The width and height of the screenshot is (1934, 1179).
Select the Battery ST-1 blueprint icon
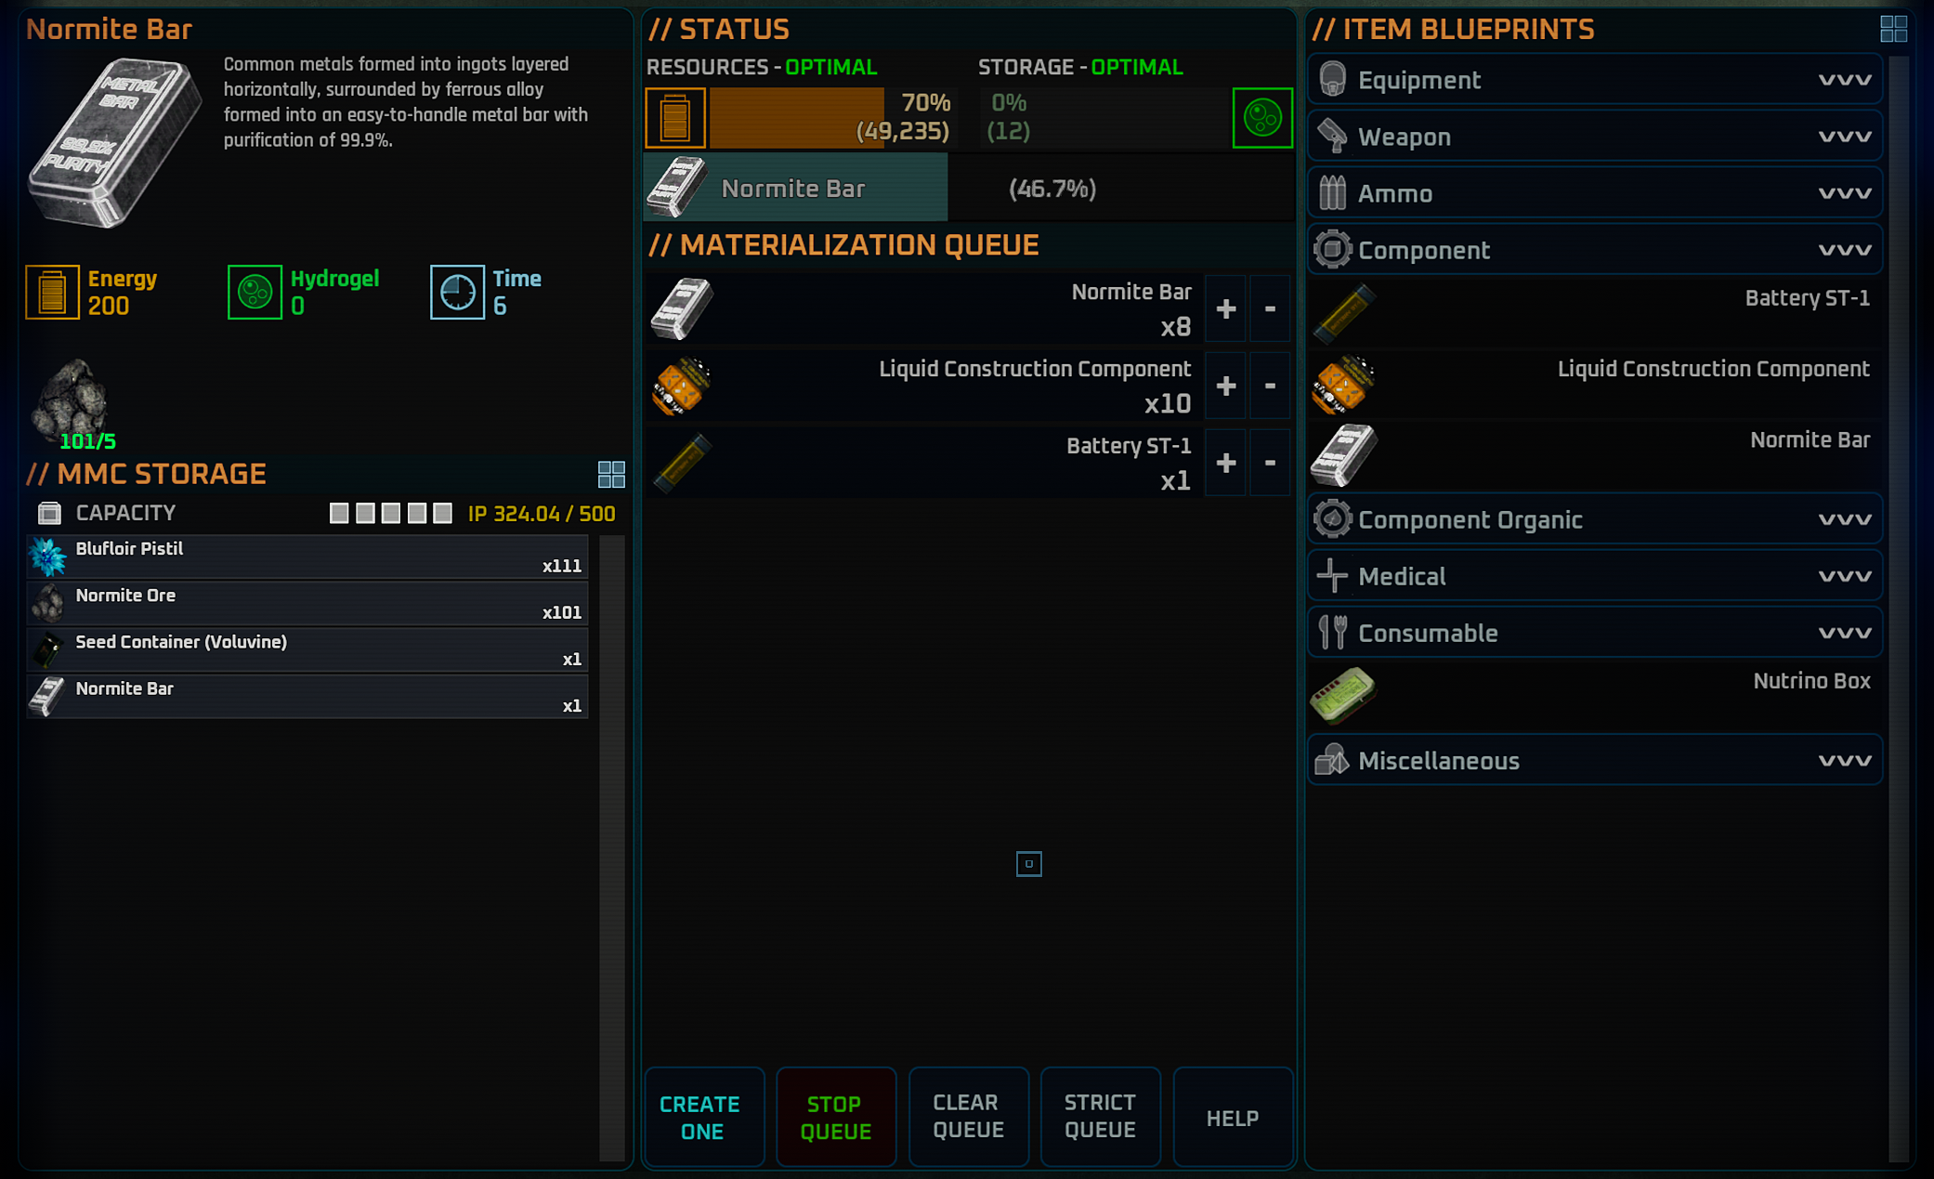point(1344,312)
